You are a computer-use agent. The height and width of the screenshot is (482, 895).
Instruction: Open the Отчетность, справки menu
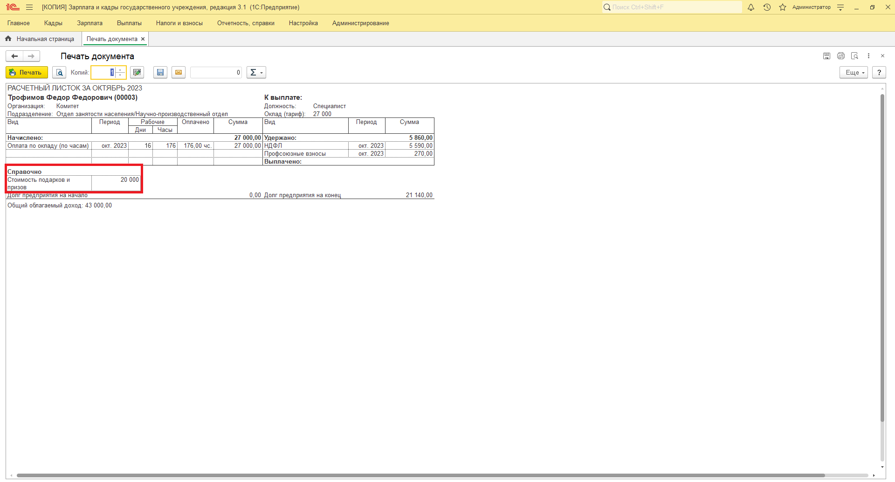pos(246,23)
